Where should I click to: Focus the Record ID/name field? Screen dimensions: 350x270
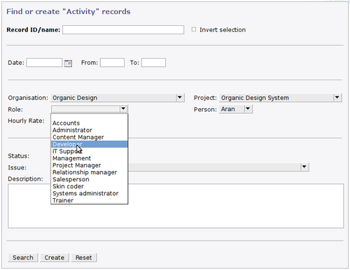pyautogui.click(x=123, y=30)
